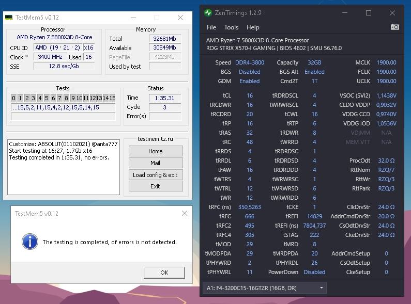Screen dimensions: 411x304
Task: Click the Cycle field showing 3
Action: 164,107
